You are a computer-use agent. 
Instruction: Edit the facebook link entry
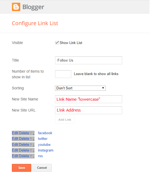15,133
